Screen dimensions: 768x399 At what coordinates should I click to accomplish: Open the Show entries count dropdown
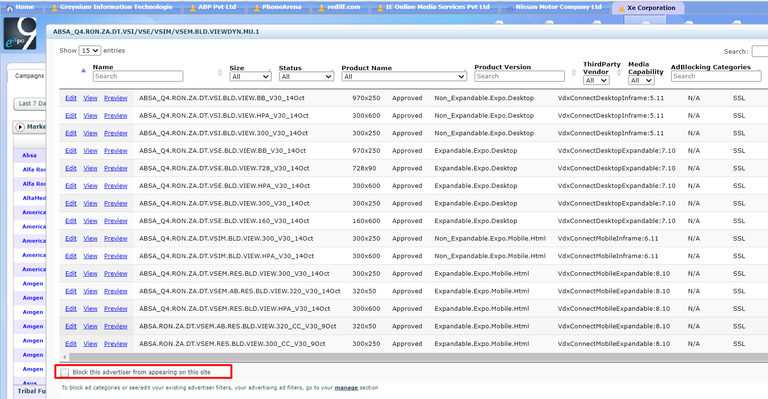(90, 51)
